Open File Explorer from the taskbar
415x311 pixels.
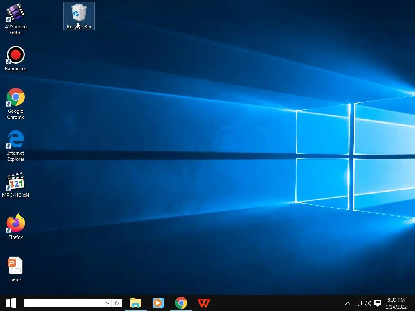(136, 303)
